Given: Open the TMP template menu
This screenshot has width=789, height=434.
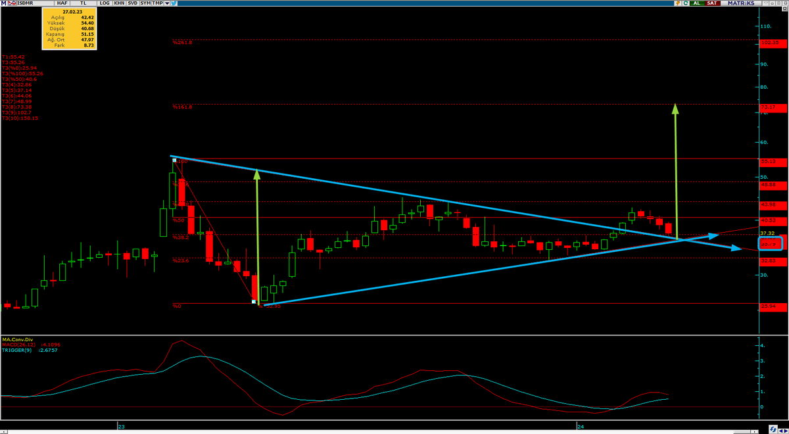Looking at the screenshot, I should (157, 3).
